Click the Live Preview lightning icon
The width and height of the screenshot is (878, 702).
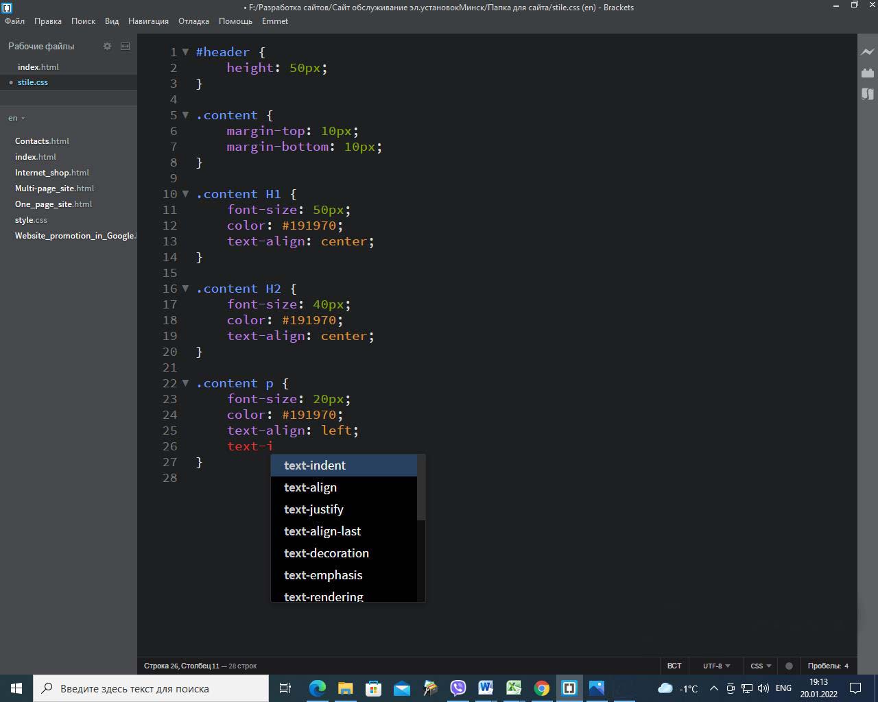coord(867,52)
